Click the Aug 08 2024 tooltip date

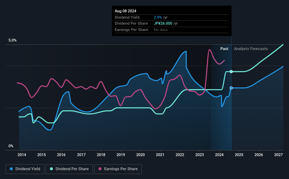pos(126,11)
